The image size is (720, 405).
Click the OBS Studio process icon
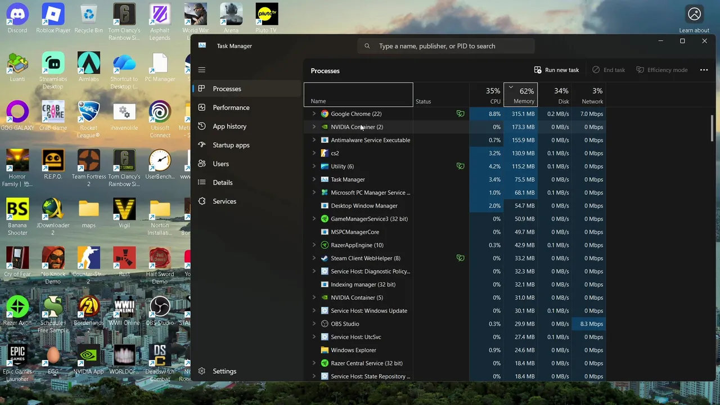tap(325, 324)
